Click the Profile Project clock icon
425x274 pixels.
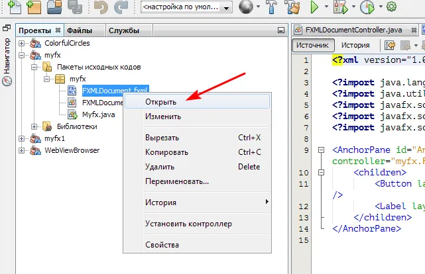click(x=367, y=7)
